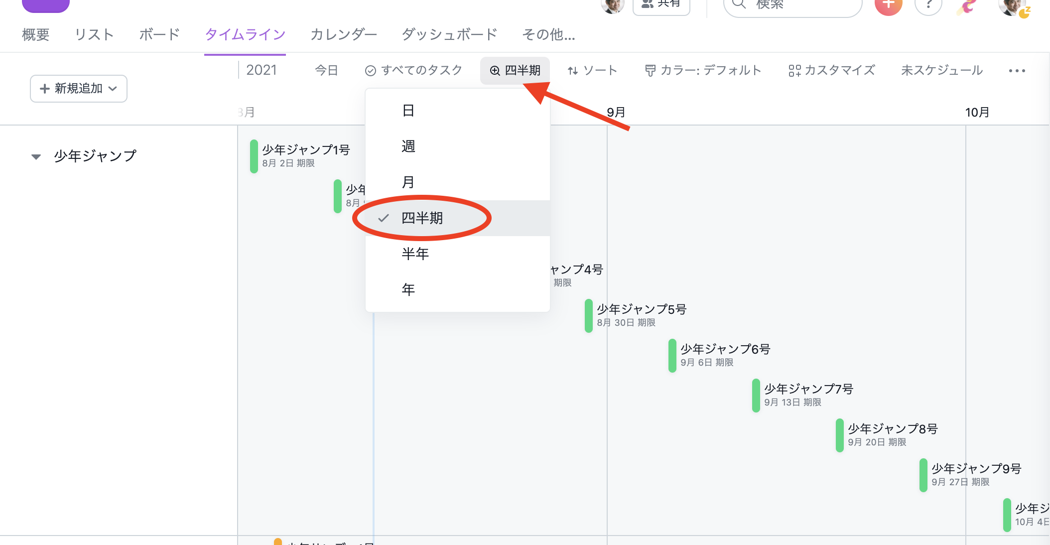Switch to the ボード tab
The width and height of the screenshot is (1050, 545).
(x=159, y=34)
